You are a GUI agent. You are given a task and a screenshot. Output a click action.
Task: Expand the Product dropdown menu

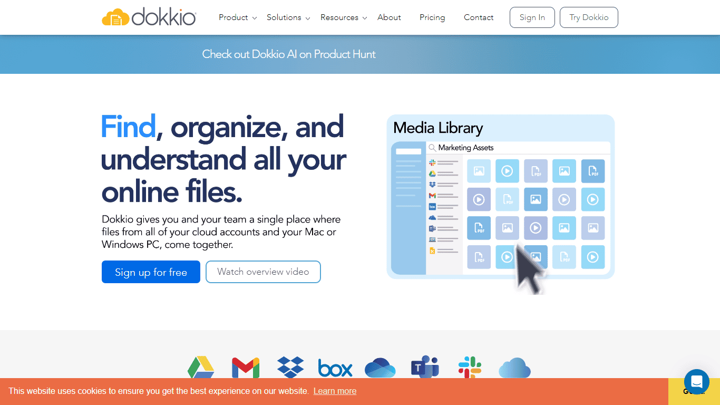(x=238, y=17)
